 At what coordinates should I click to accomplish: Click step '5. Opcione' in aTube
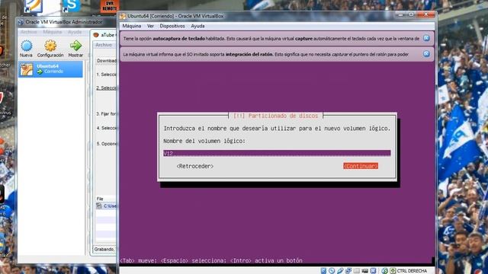coord(106,144)
